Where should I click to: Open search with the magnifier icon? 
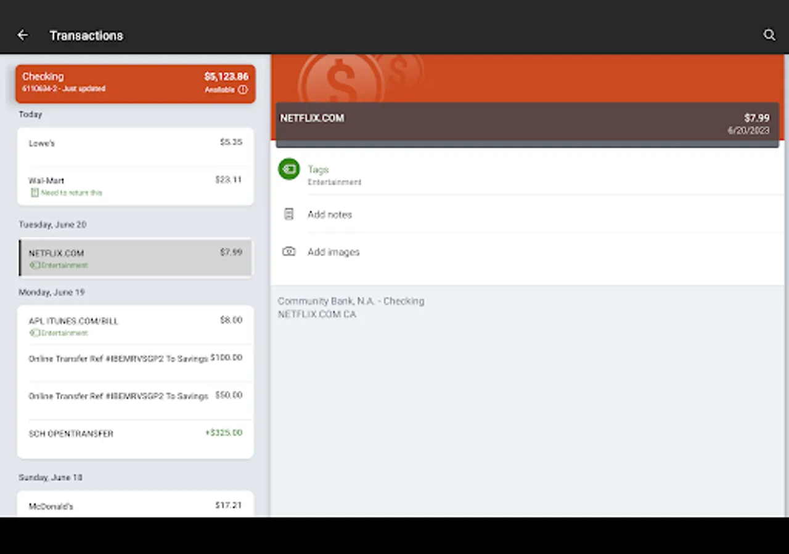click(x=769, y=35)
